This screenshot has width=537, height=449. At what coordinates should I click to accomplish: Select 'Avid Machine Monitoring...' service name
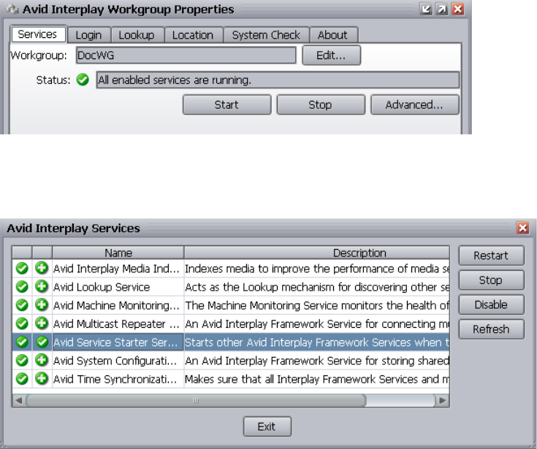pyautogui.click(x=116, y=306)
